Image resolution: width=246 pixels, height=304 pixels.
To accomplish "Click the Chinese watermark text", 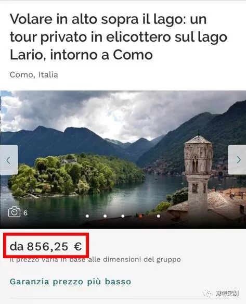I will point(227,294).
